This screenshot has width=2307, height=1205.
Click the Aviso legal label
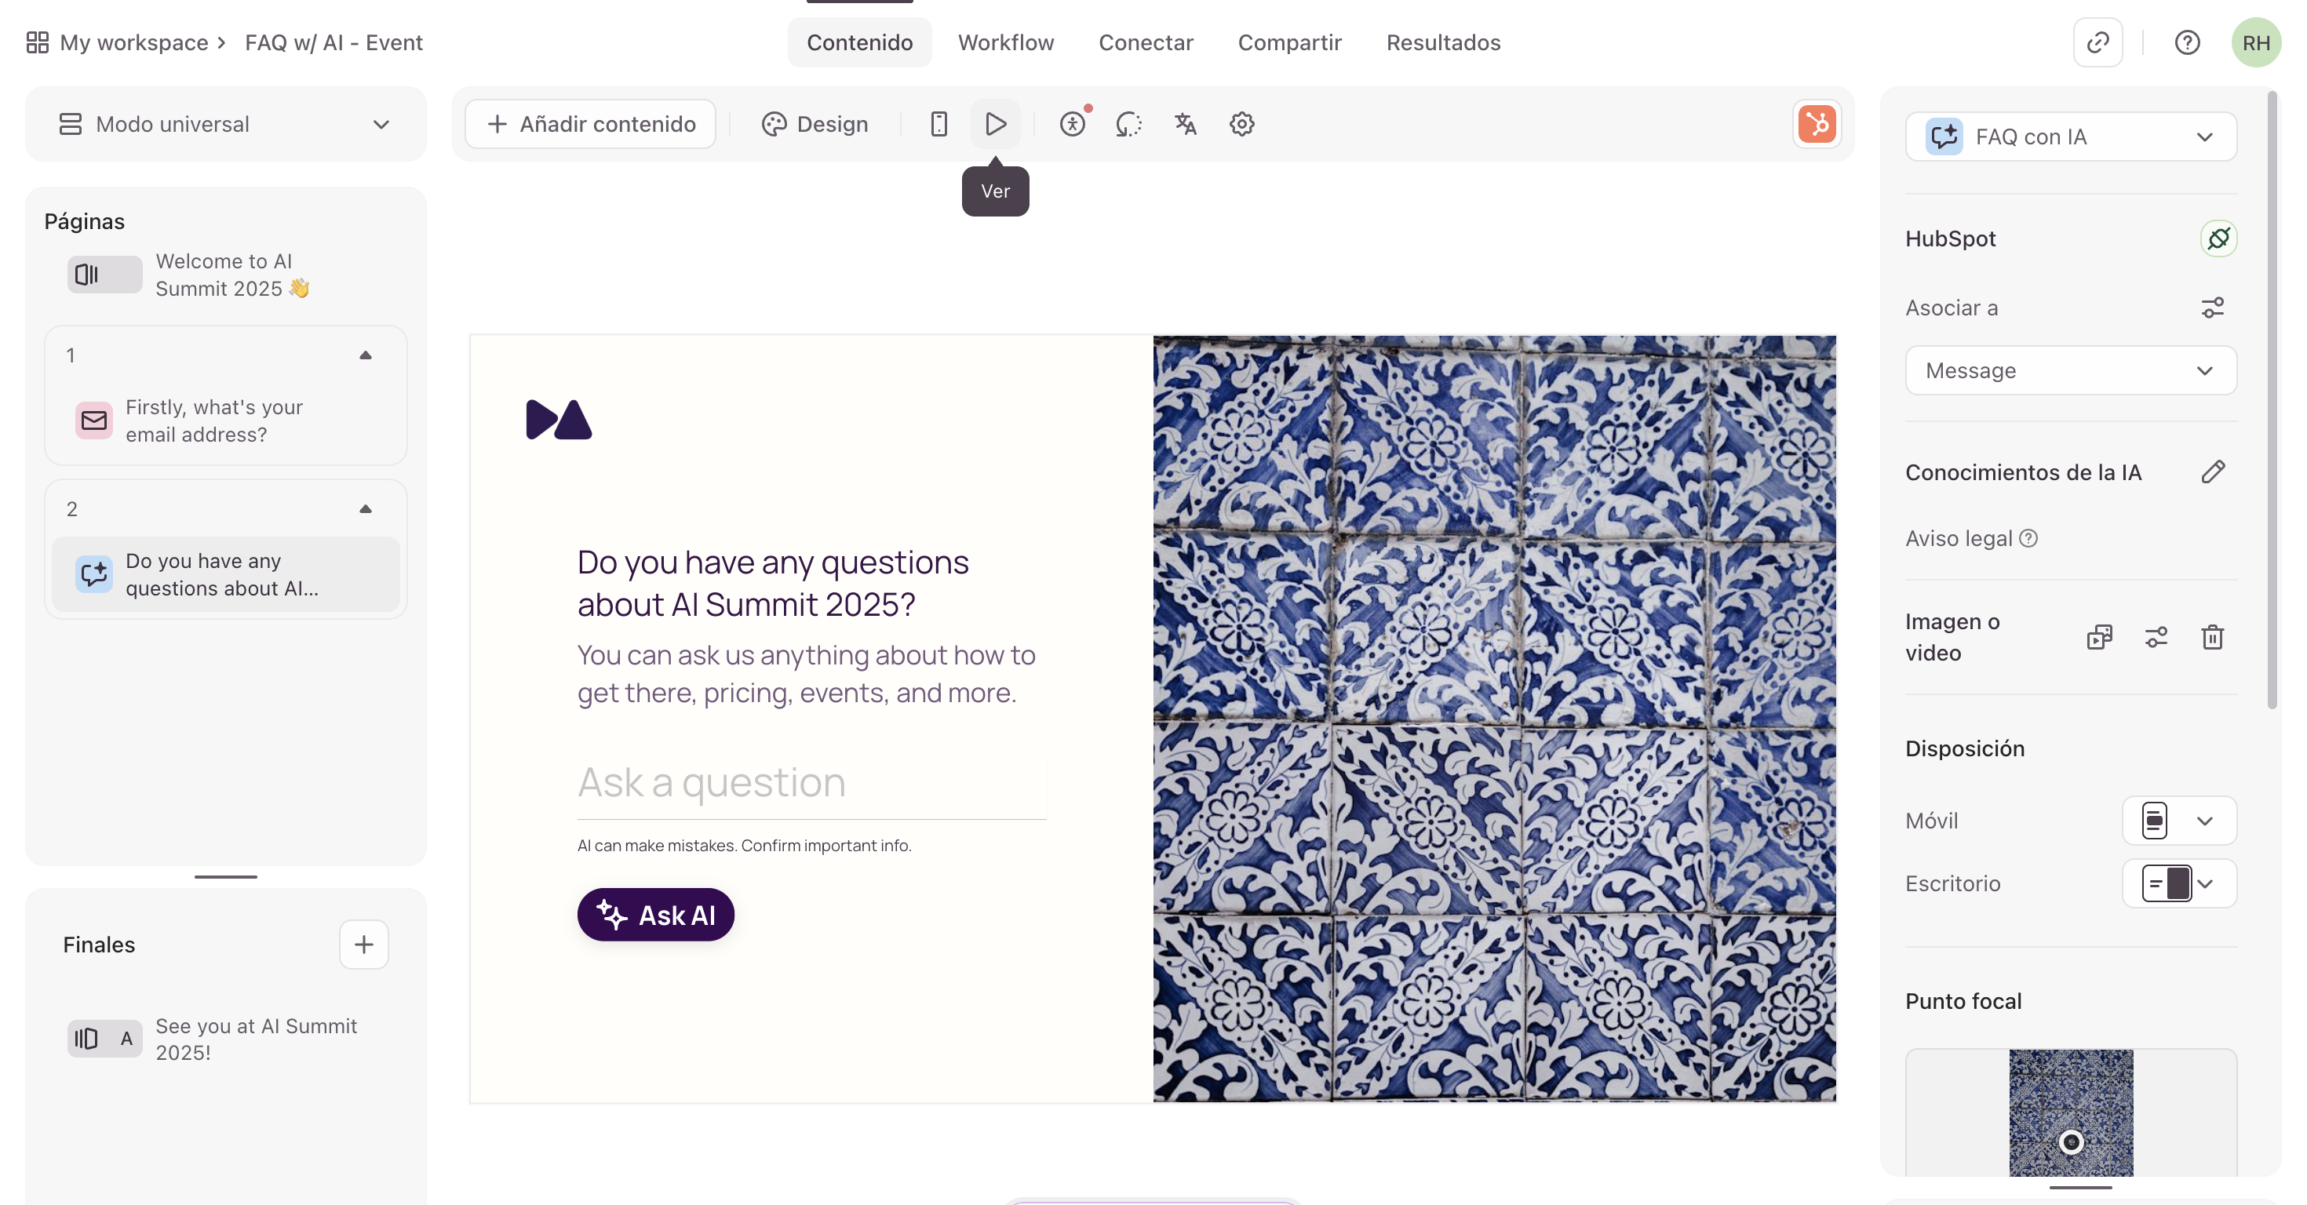coord(1958,538)
